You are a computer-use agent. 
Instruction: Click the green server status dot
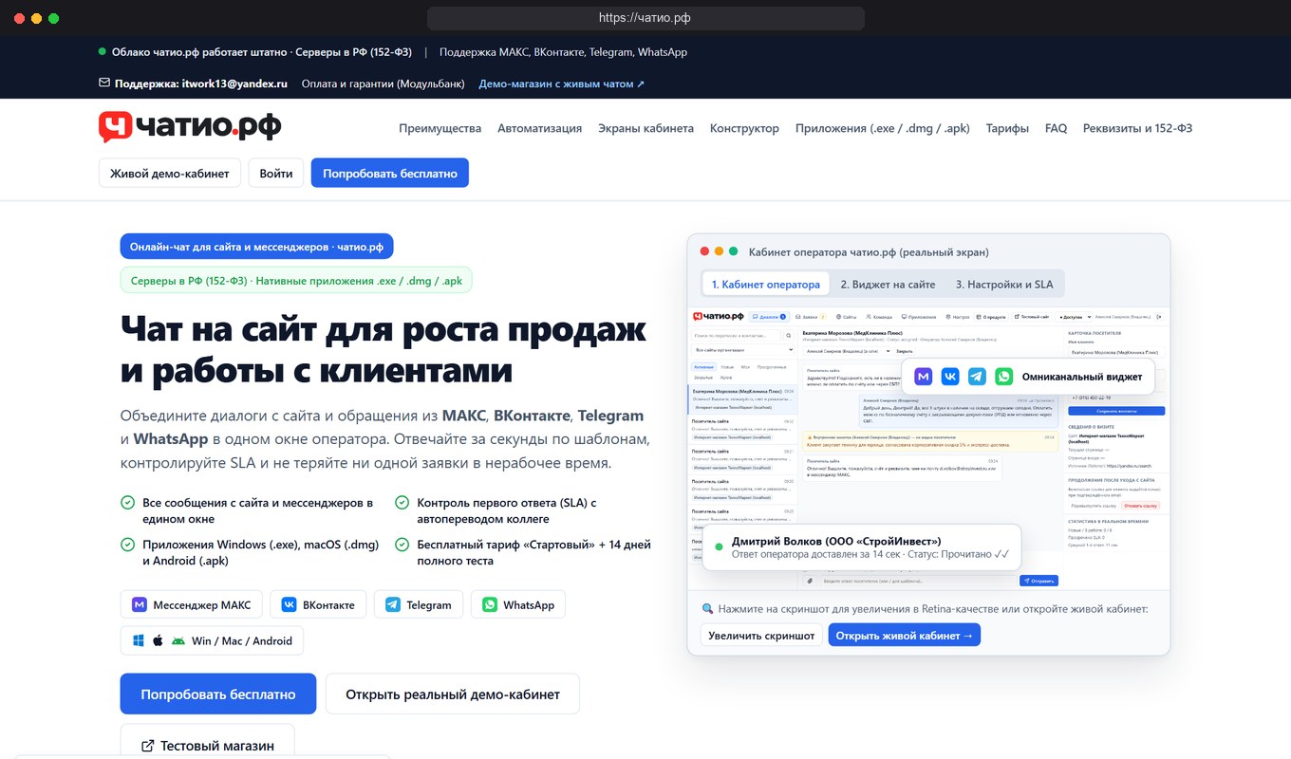(x=103, y=52)
